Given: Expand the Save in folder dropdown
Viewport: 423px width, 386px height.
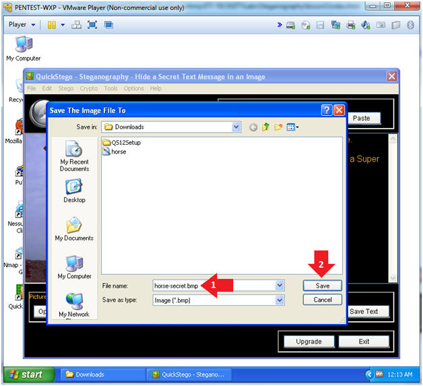Looking at the screenshot, I should [236, 127].
